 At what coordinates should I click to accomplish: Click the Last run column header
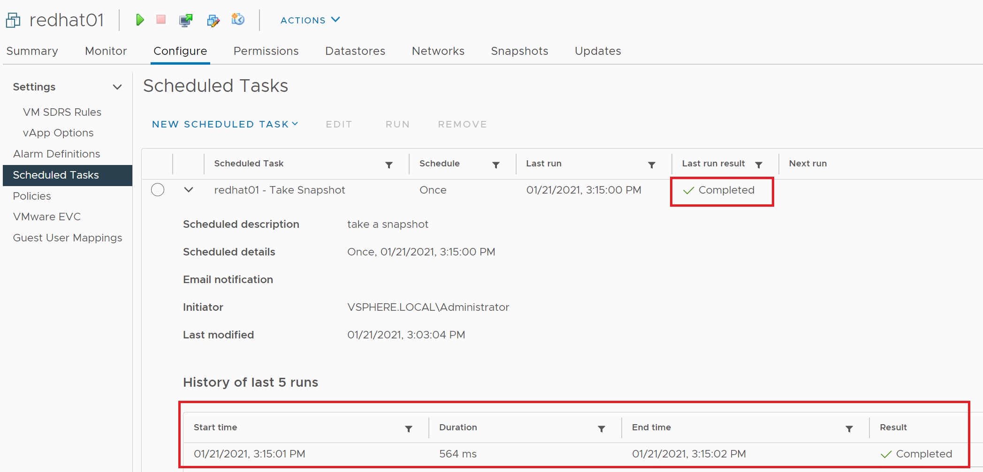point(543,164)
